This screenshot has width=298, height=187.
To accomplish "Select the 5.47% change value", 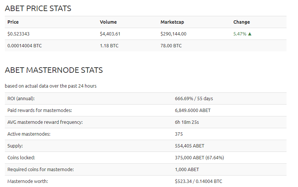I will 240,34.
